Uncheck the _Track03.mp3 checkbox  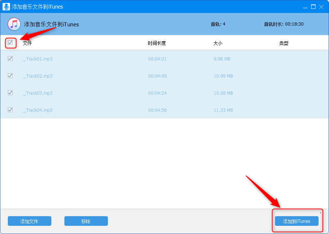coord(10,93)
